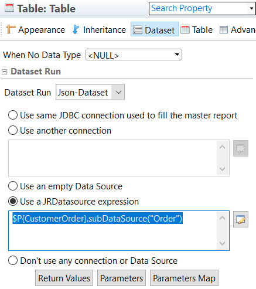Click the Table icon beside the title
The width and height of the screenshot is (256, 289).
coord(9,8)
